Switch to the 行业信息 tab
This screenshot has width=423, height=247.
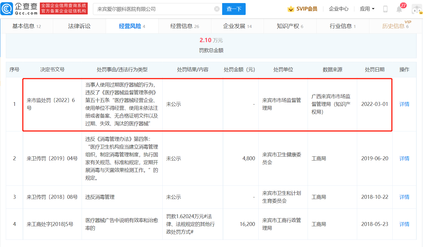[x=342, y=26]
